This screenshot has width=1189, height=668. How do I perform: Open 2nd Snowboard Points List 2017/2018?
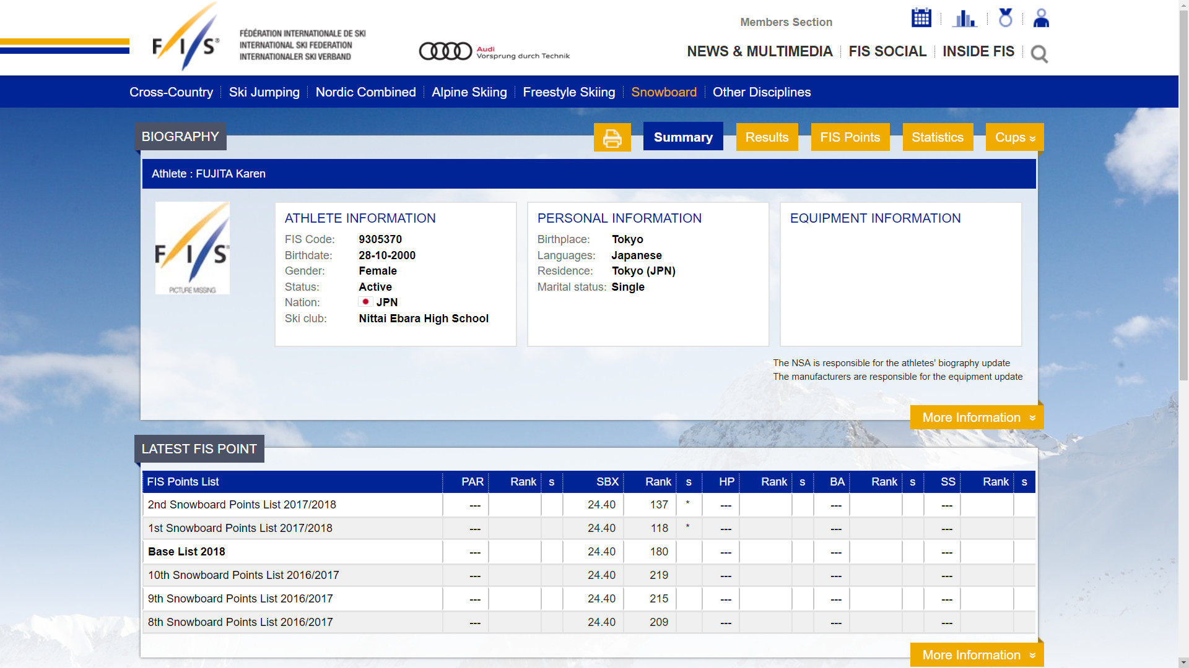tap(242, 505)
